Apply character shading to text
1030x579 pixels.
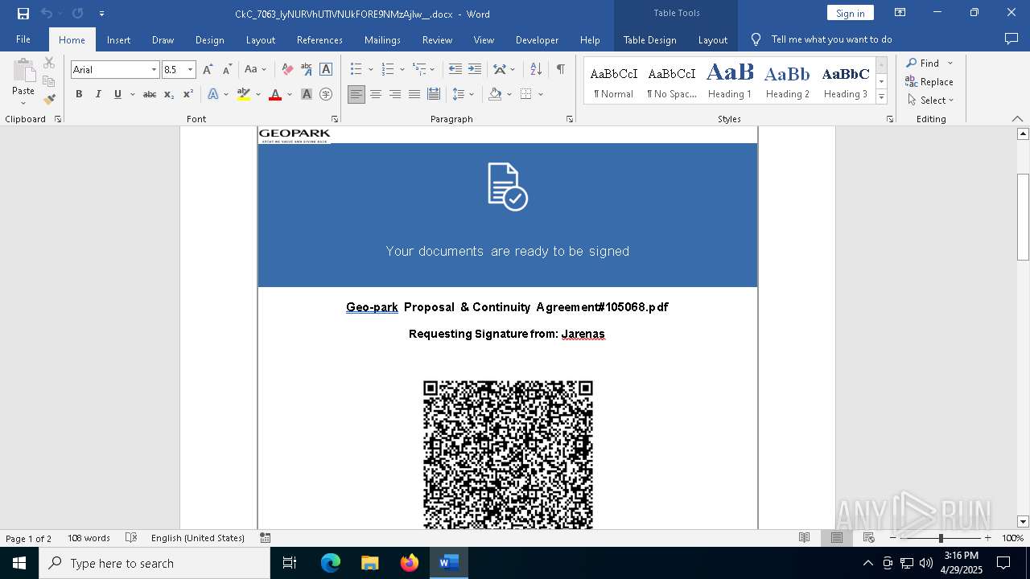pos(307,94)
